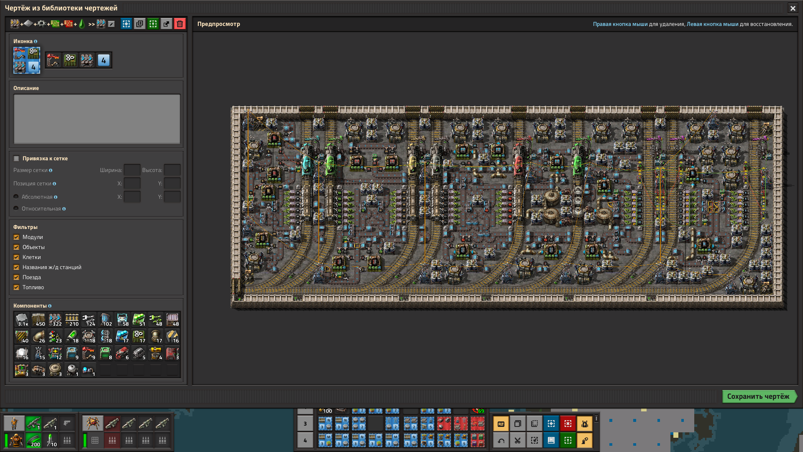The height and width of the screenshot is (452, 803).
Task: Click the scissors cut shortcut button
Action: coord(518,440)
